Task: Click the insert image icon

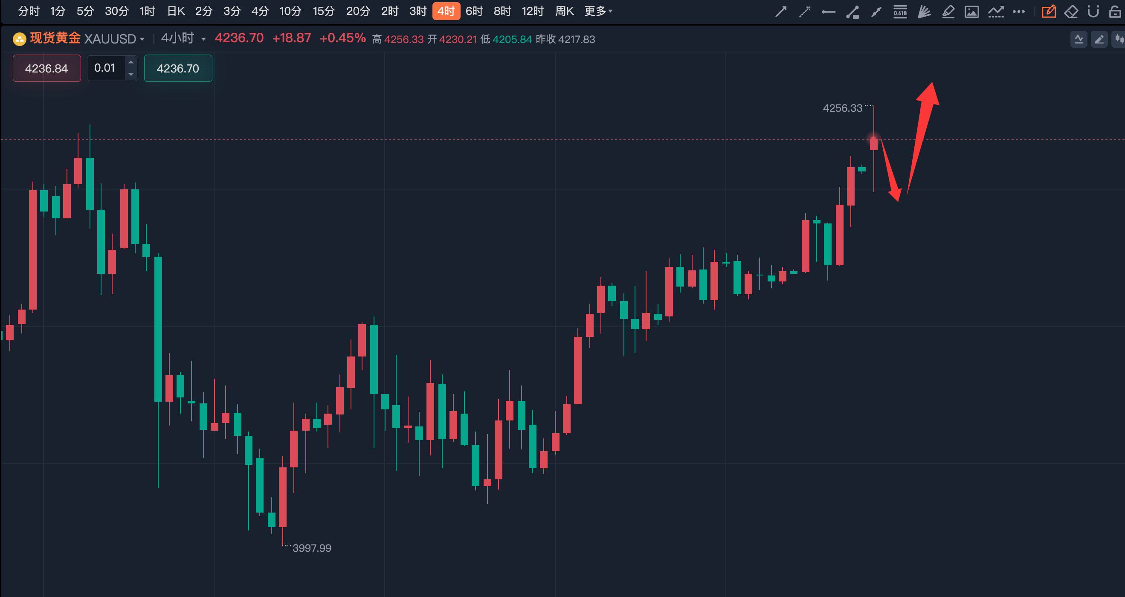Action: 971,12
